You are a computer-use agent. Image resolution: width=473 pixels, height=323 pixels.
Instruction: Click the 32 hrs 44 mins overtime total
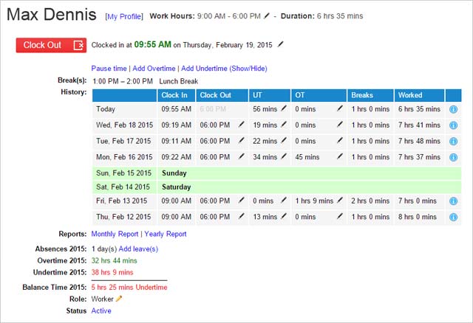[x=115, y=261]
